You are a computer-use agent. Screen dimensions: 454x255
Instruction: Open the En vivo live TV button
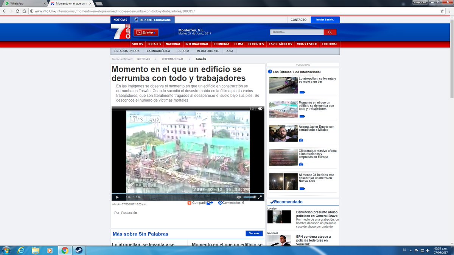tap(146, 32)
